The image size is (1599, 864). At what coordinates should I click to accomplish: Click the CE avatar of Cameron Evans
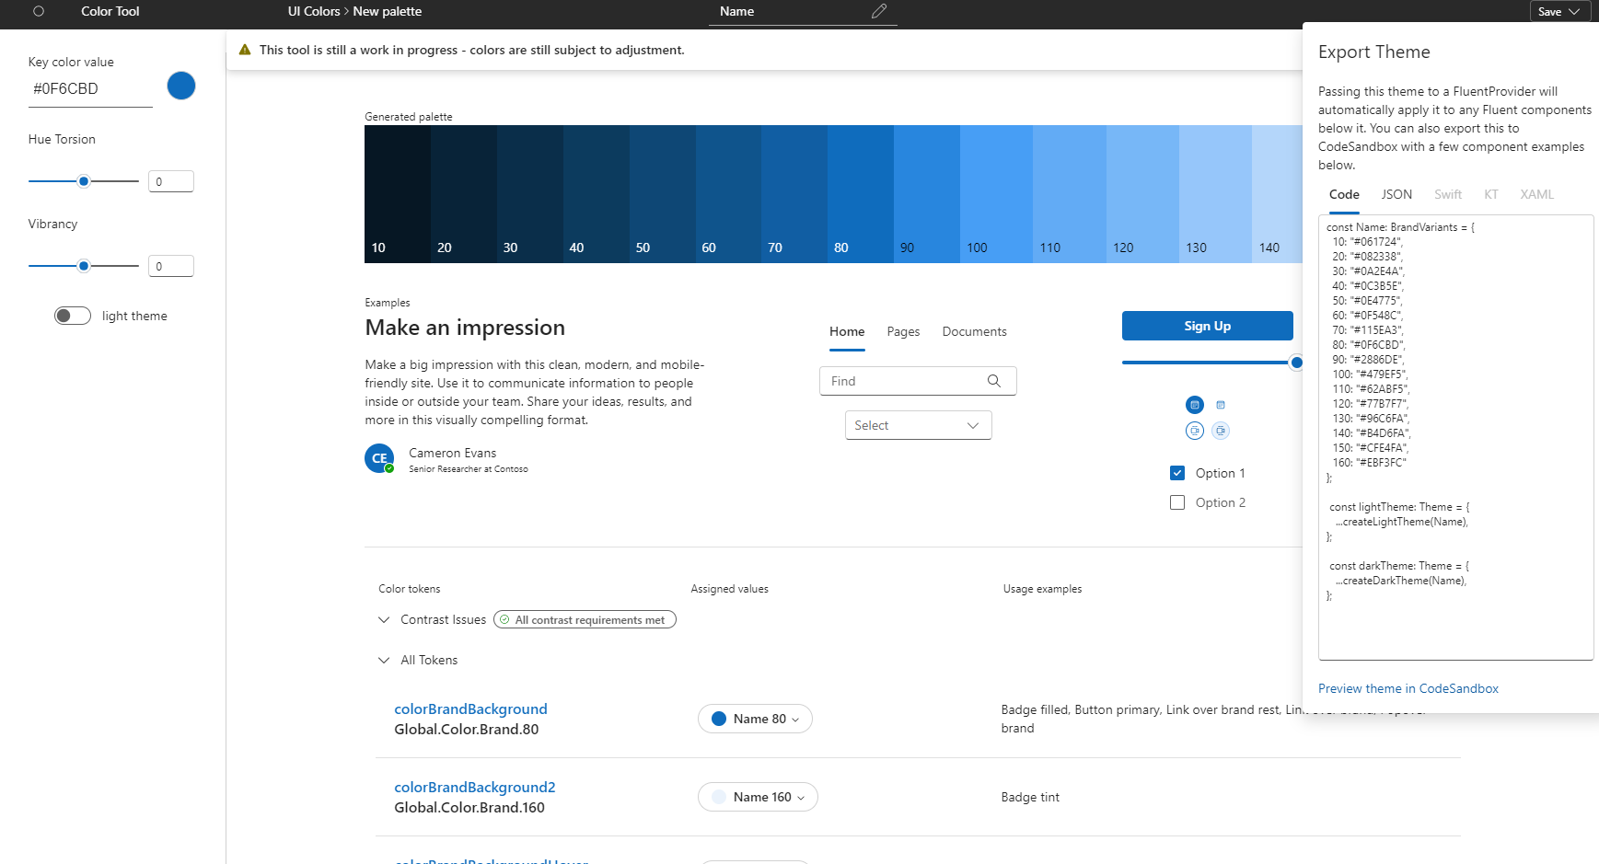[379, 458]
